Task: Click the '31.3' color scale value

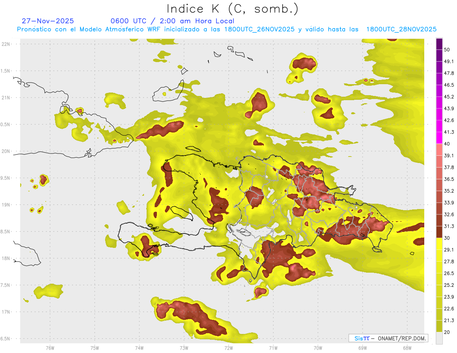Action: click(x=449, y=226)
